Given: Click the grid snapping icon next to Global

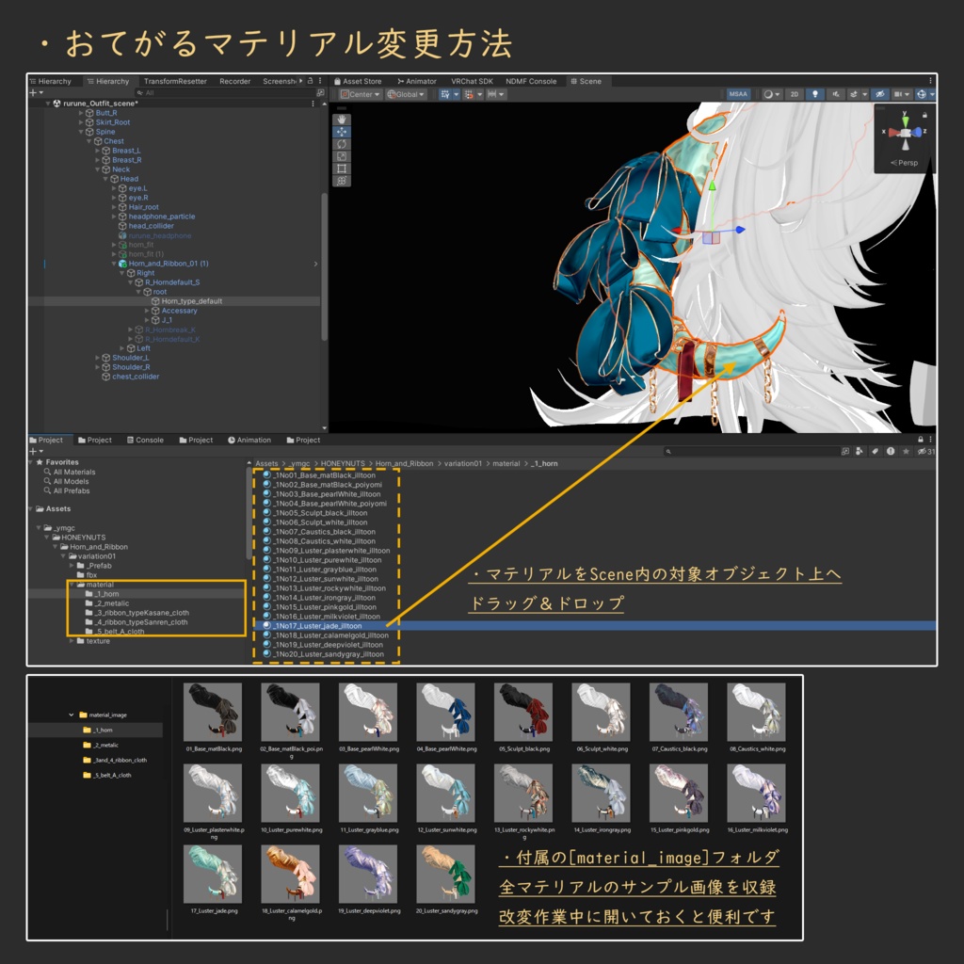Looking at the screenshot, I should pos(447,94).
